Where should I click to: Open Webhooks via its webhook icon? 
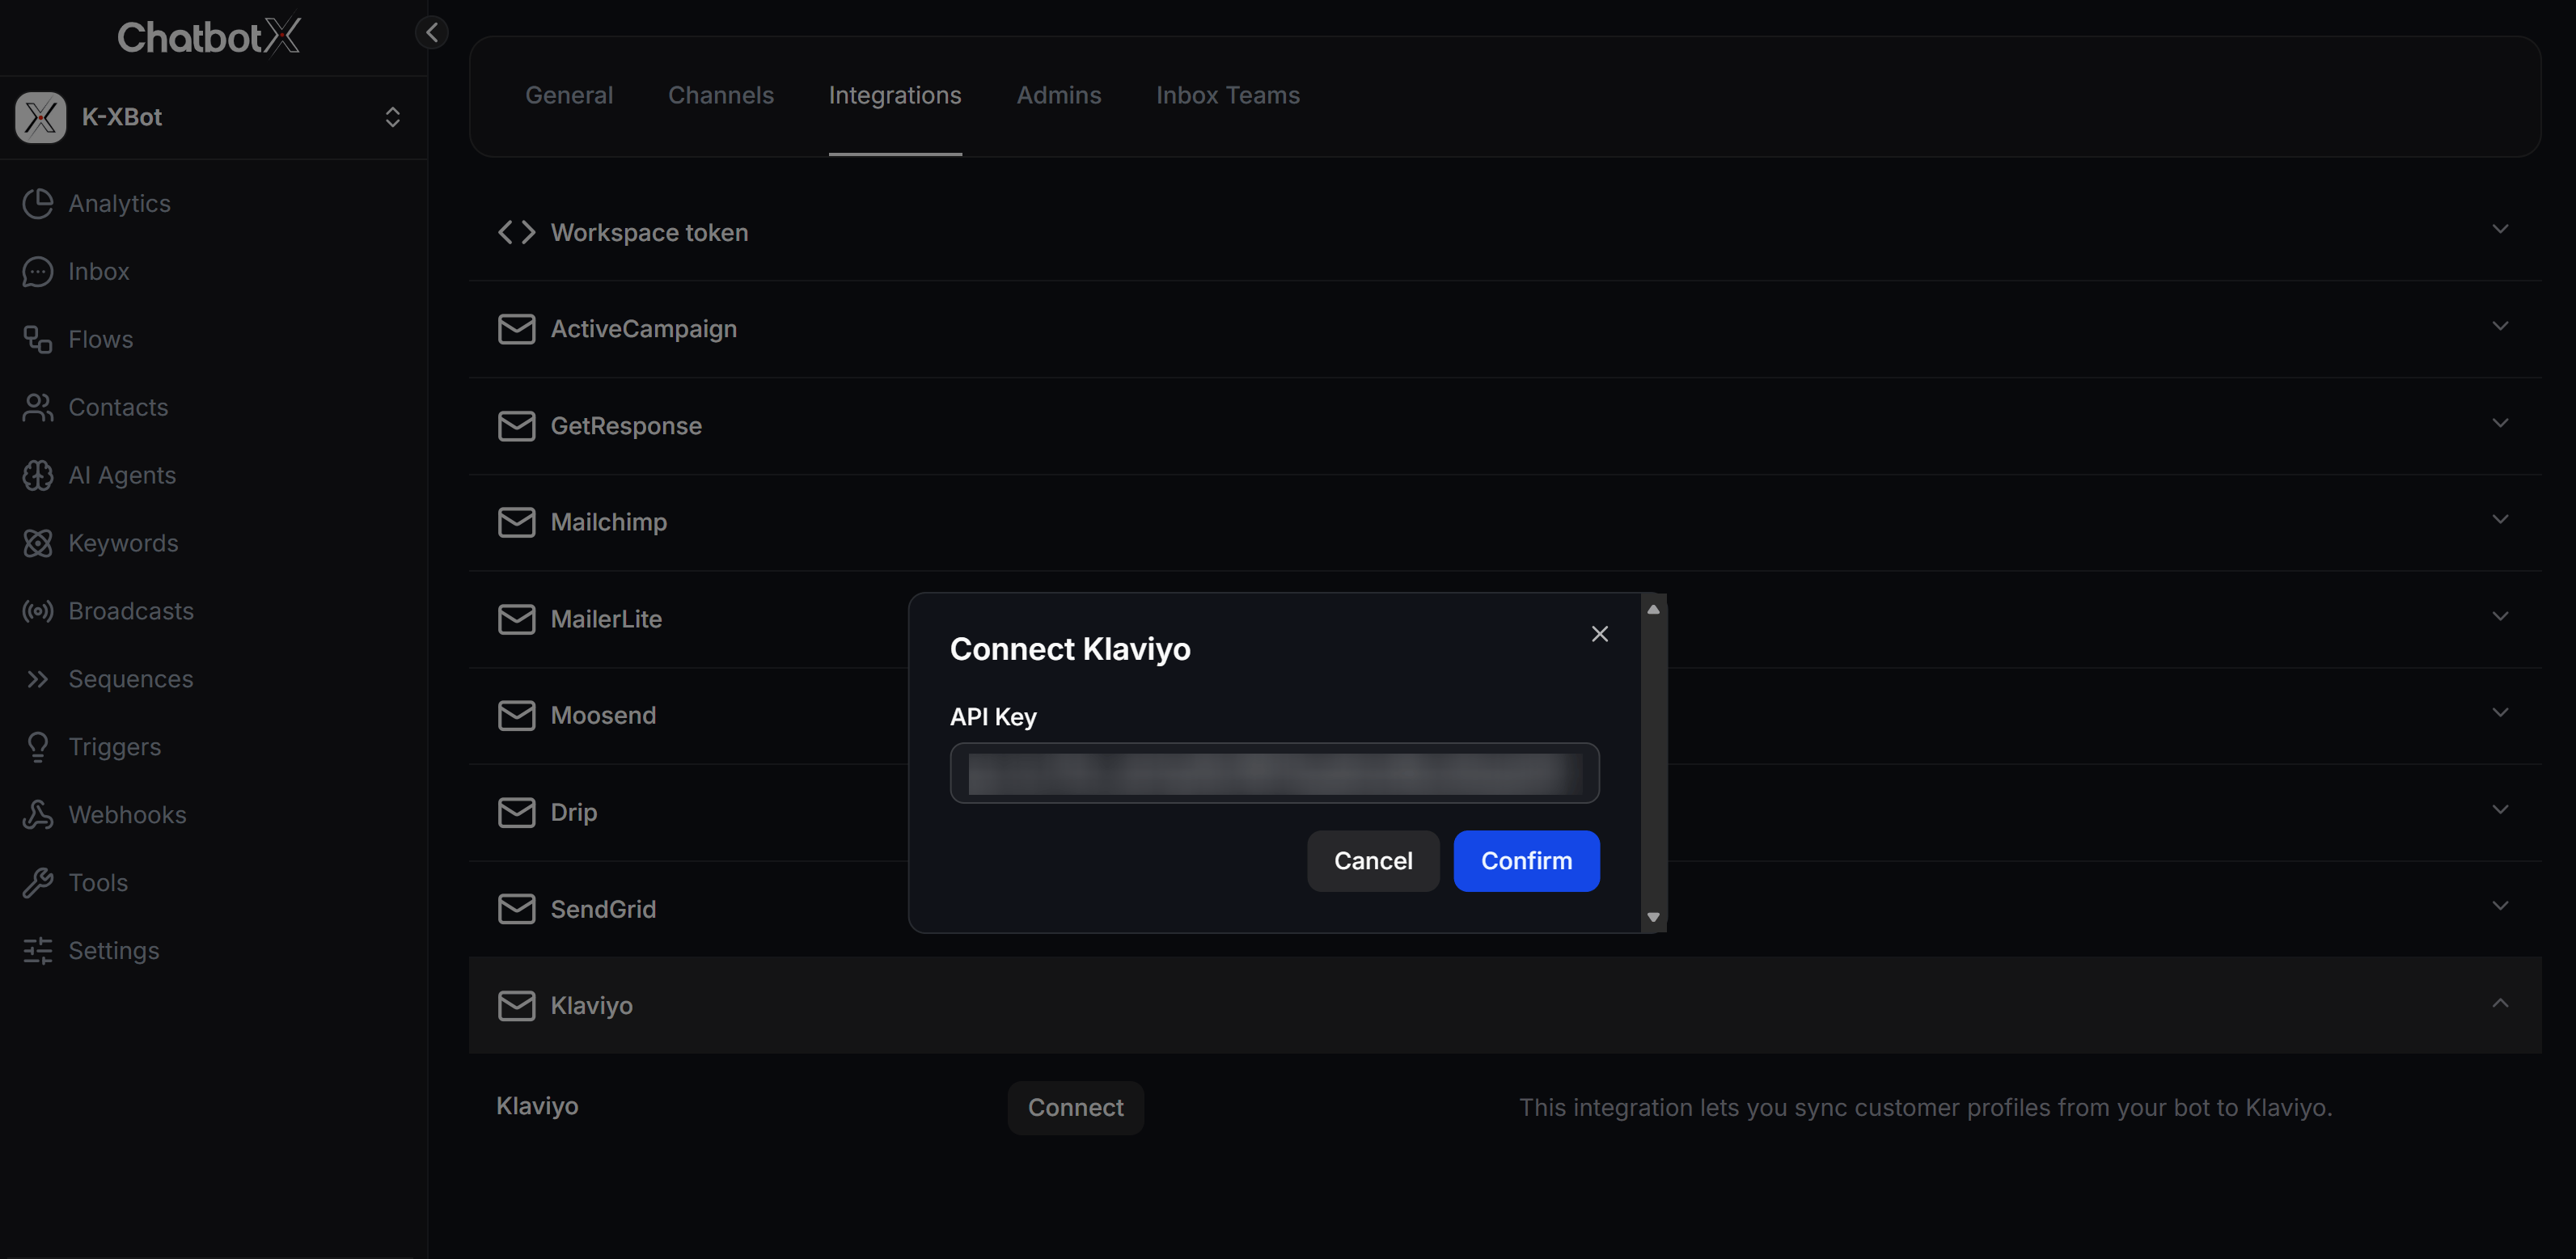(x=38, y=816)
